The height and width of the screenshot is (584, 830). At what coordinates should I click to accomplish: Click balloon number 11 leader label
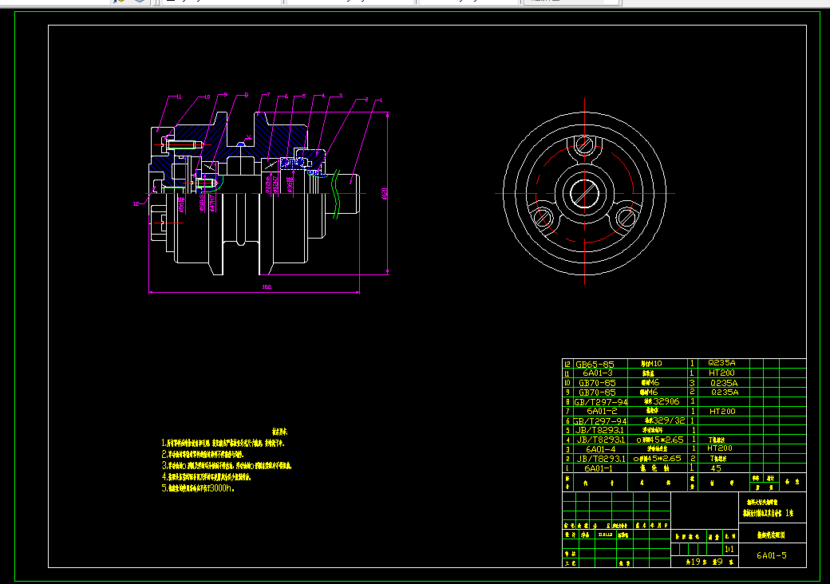tap(179, 97)
